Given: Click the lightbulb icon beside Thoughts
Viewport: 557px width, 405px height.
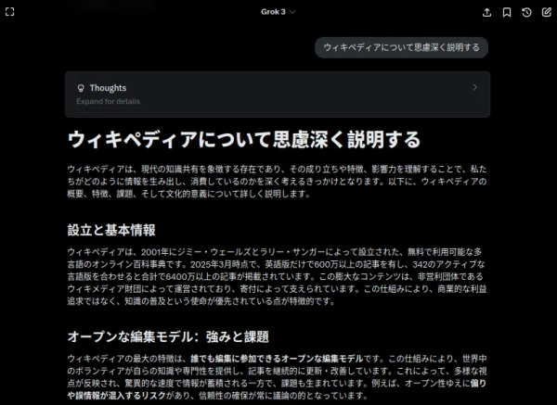Looking at the screenshot, I should pyautogui.click(x=81, y=88).
